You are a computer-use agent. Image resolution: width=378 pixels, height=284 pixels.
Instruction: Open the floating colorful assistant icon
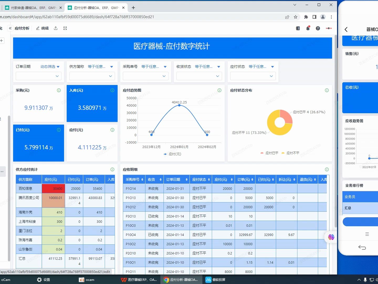(331, 237)
